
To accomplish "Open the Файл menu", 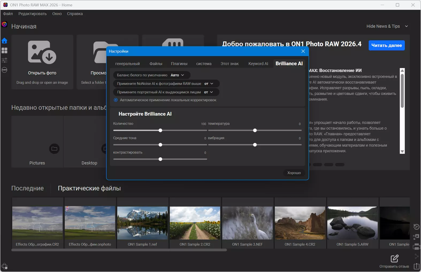I will click(x=8, y=14).
